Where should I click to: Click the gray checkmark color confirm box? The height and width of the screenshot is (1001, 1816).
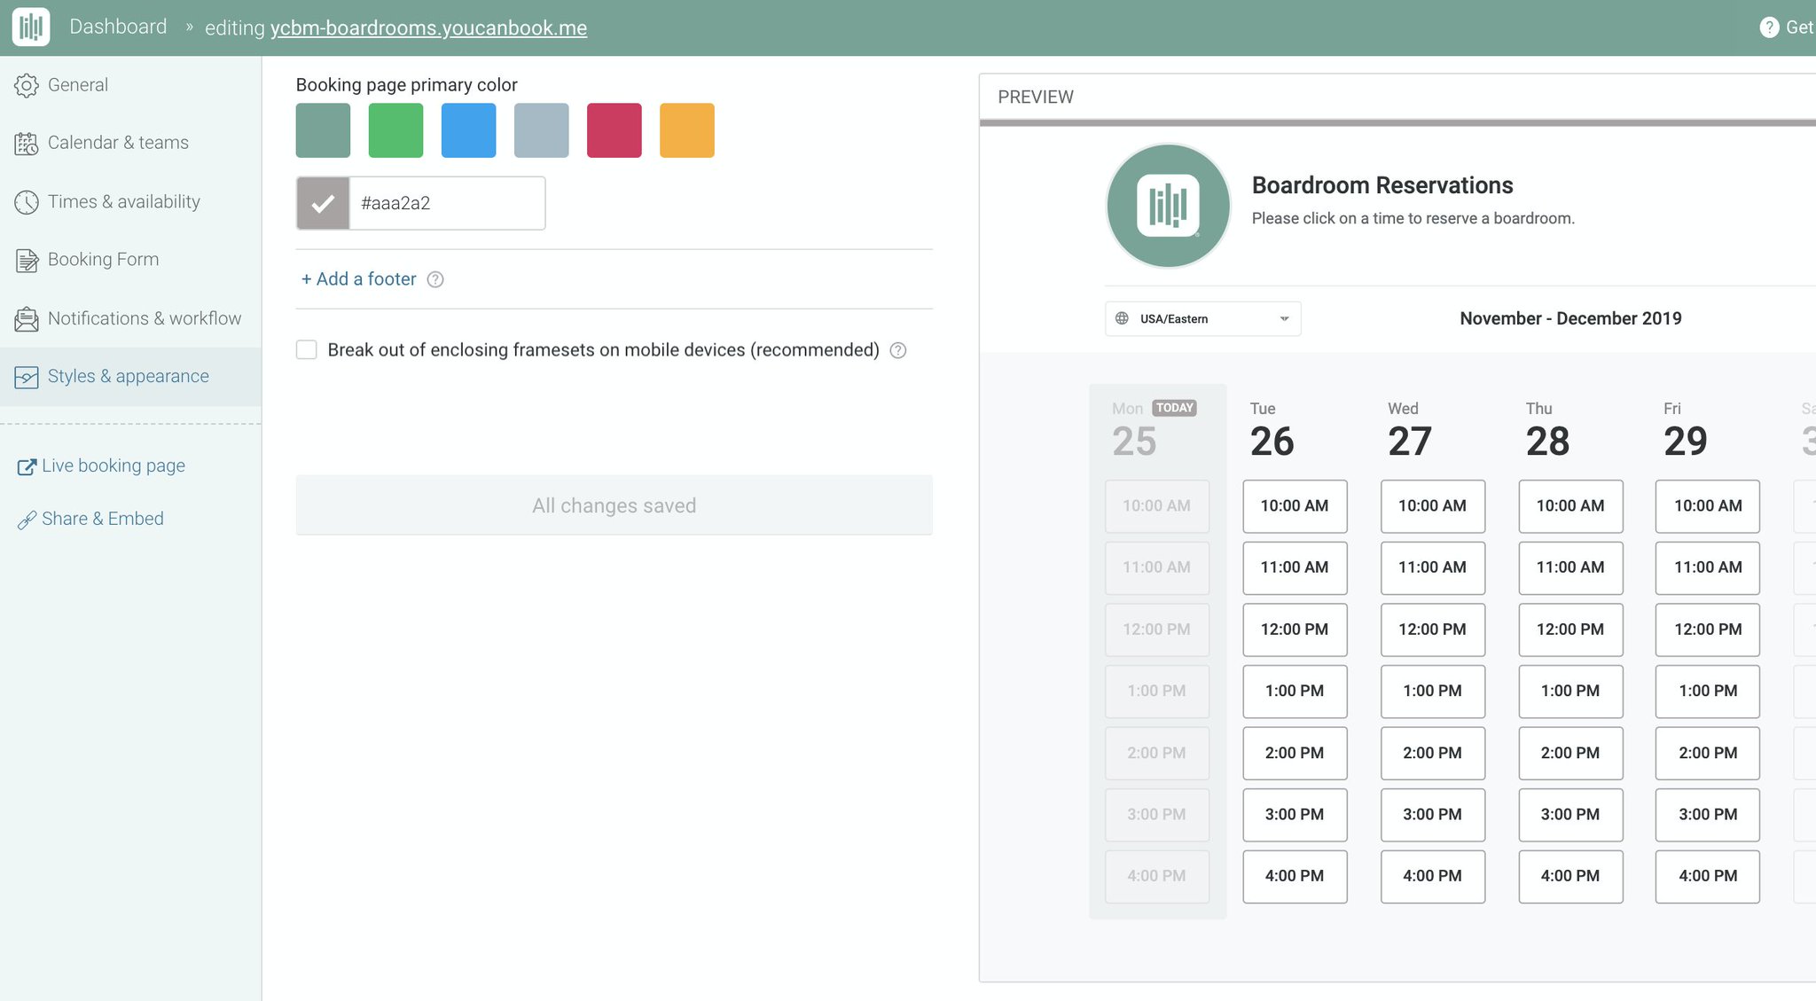click(x=323, y=203)
